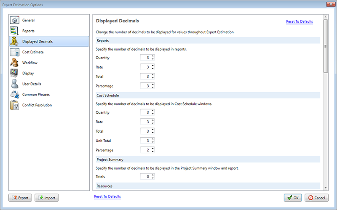Viewport: 337px width, 210px height.
Task: Increase Cost Schedule Unit Total decimals
Action: (153, 139)
